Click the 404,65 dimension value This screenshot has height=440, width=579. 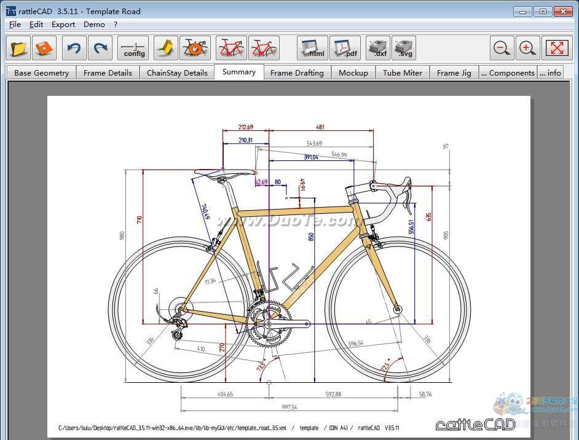pos(225,395)
